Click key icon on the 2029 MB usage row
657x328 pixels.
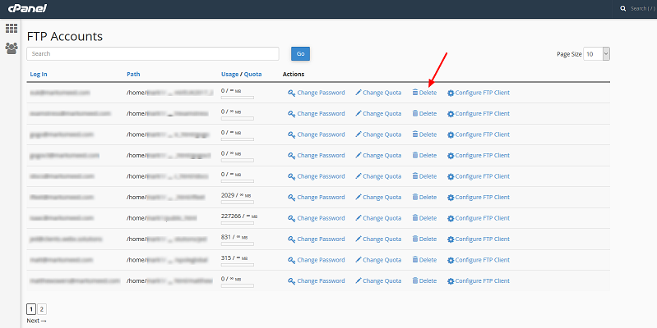(x=291, y=198)
